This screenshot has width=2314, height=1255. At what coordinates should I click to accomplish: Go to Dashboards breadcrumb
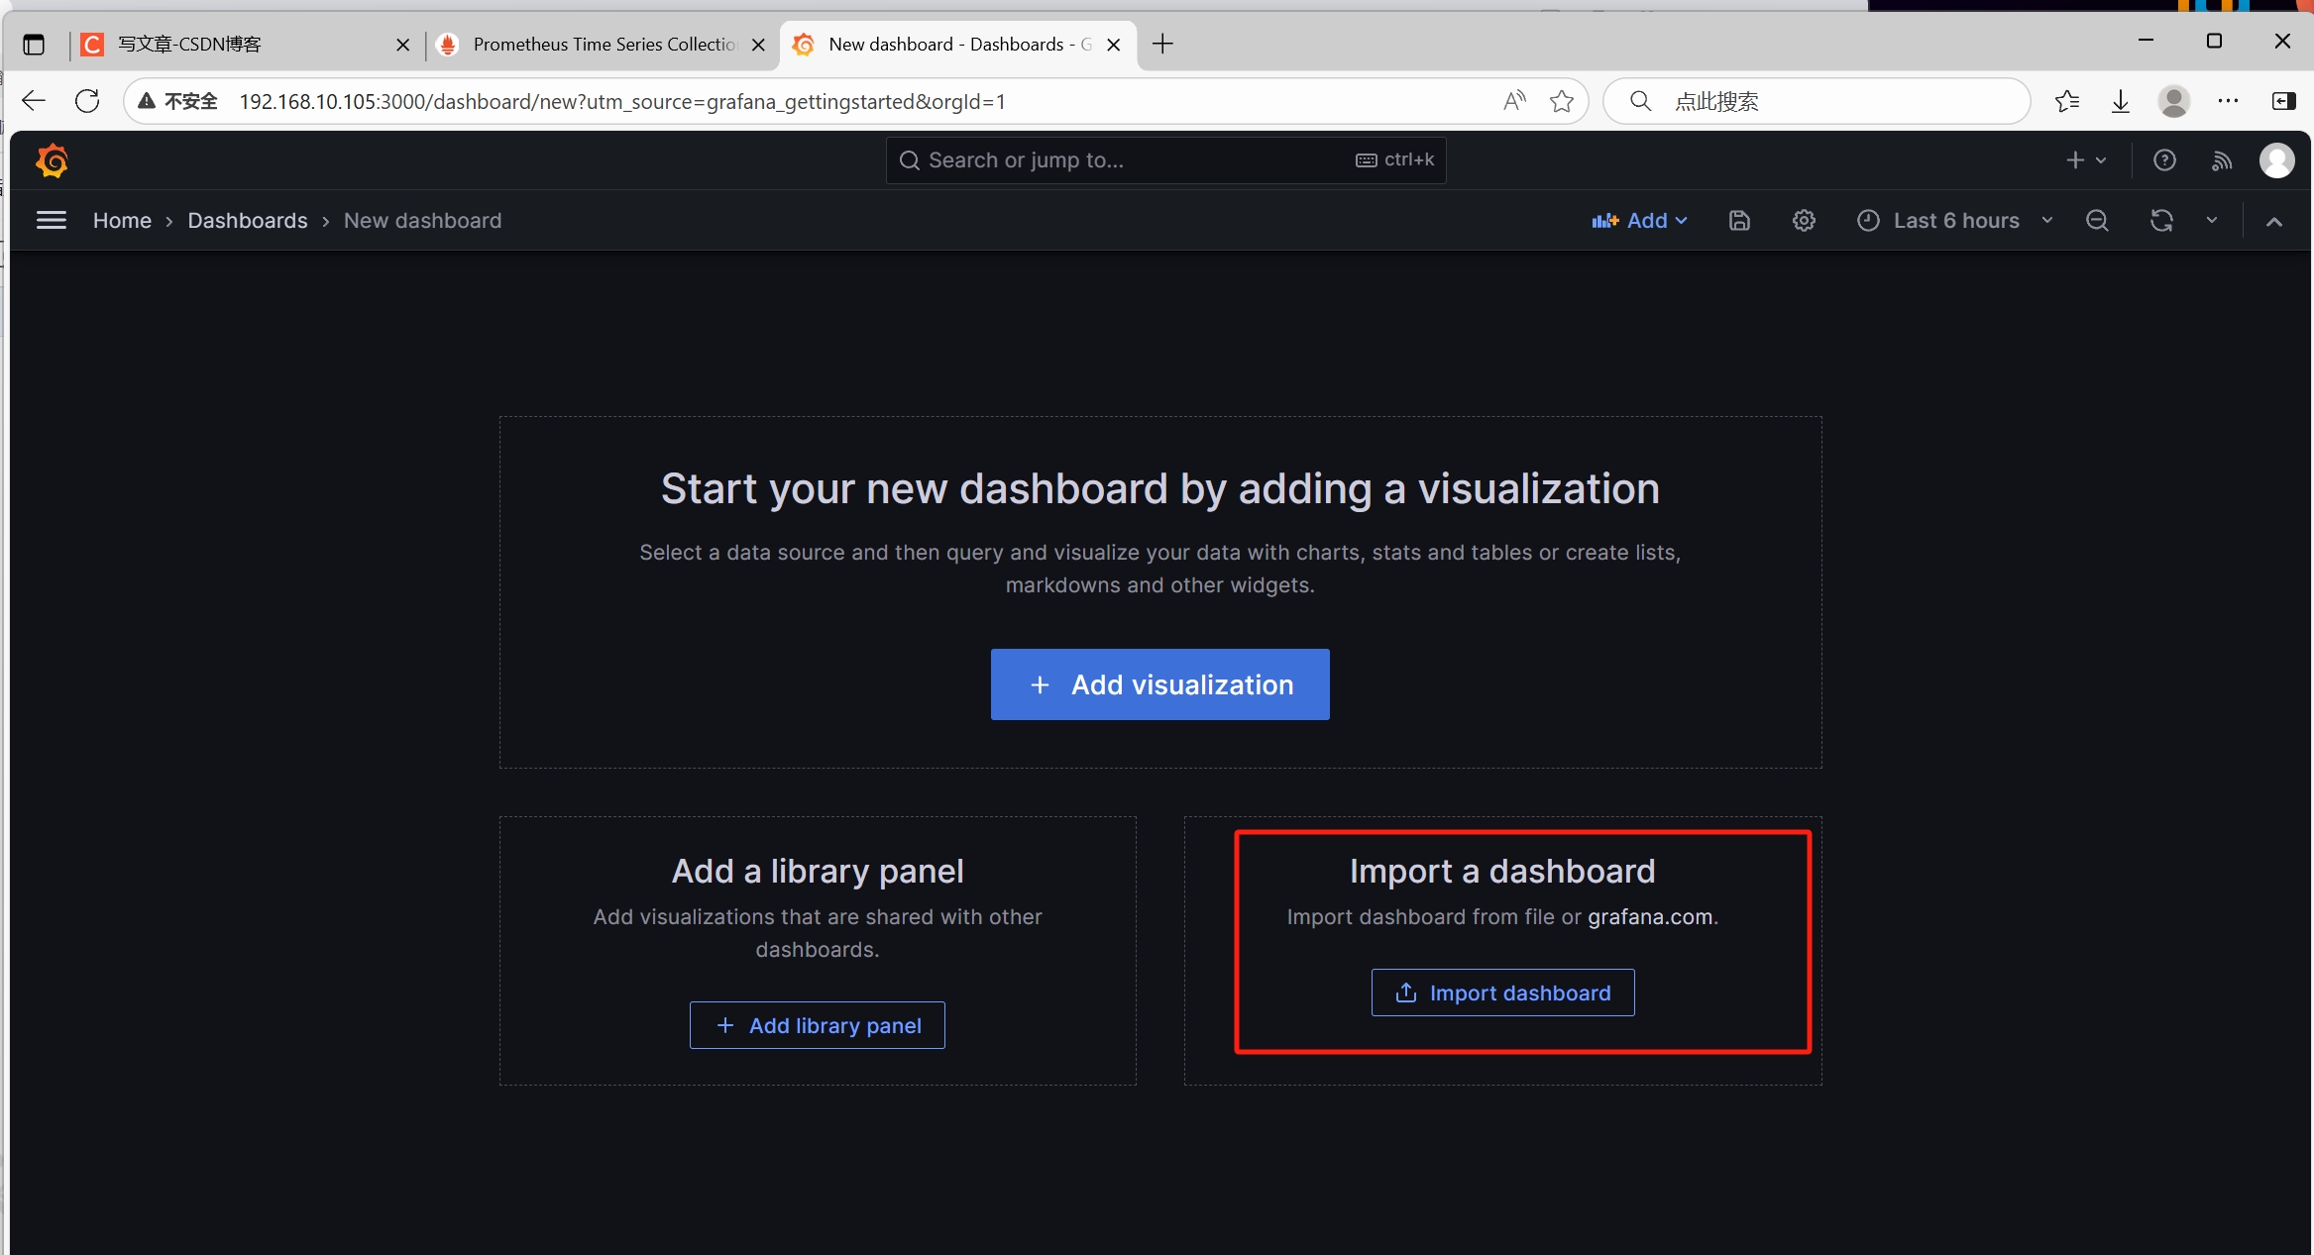click(248, 220)
